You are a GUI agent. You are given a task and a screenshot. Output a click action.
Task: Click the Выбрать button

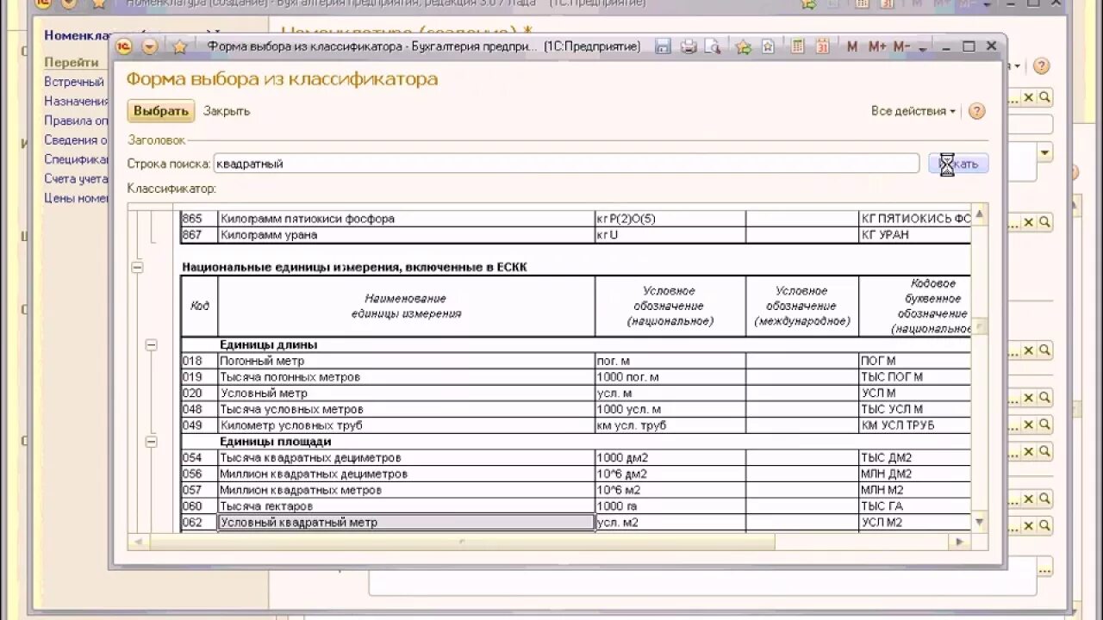tap(161, 110)
